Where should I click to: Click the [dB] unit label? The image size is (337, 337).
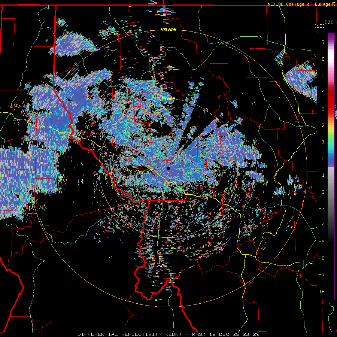coord(319,26)
